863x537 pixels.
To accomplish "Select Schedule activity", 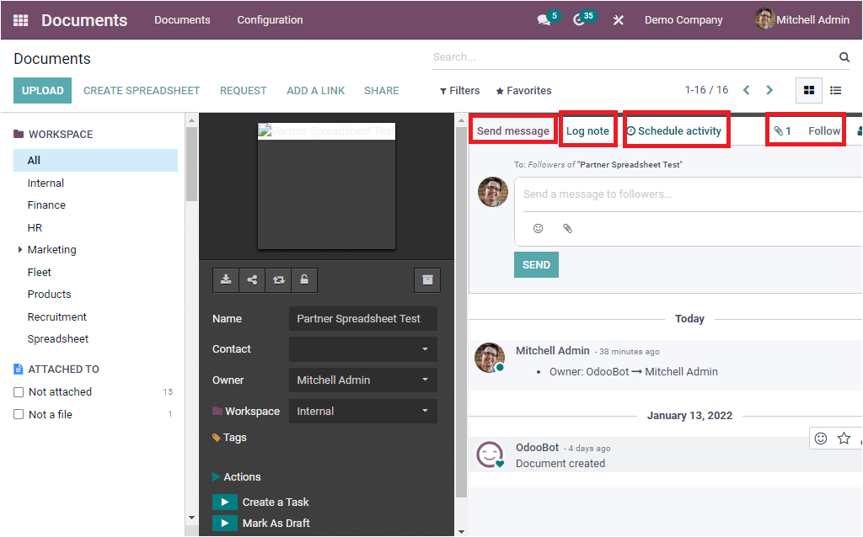I will coord(674,130).
